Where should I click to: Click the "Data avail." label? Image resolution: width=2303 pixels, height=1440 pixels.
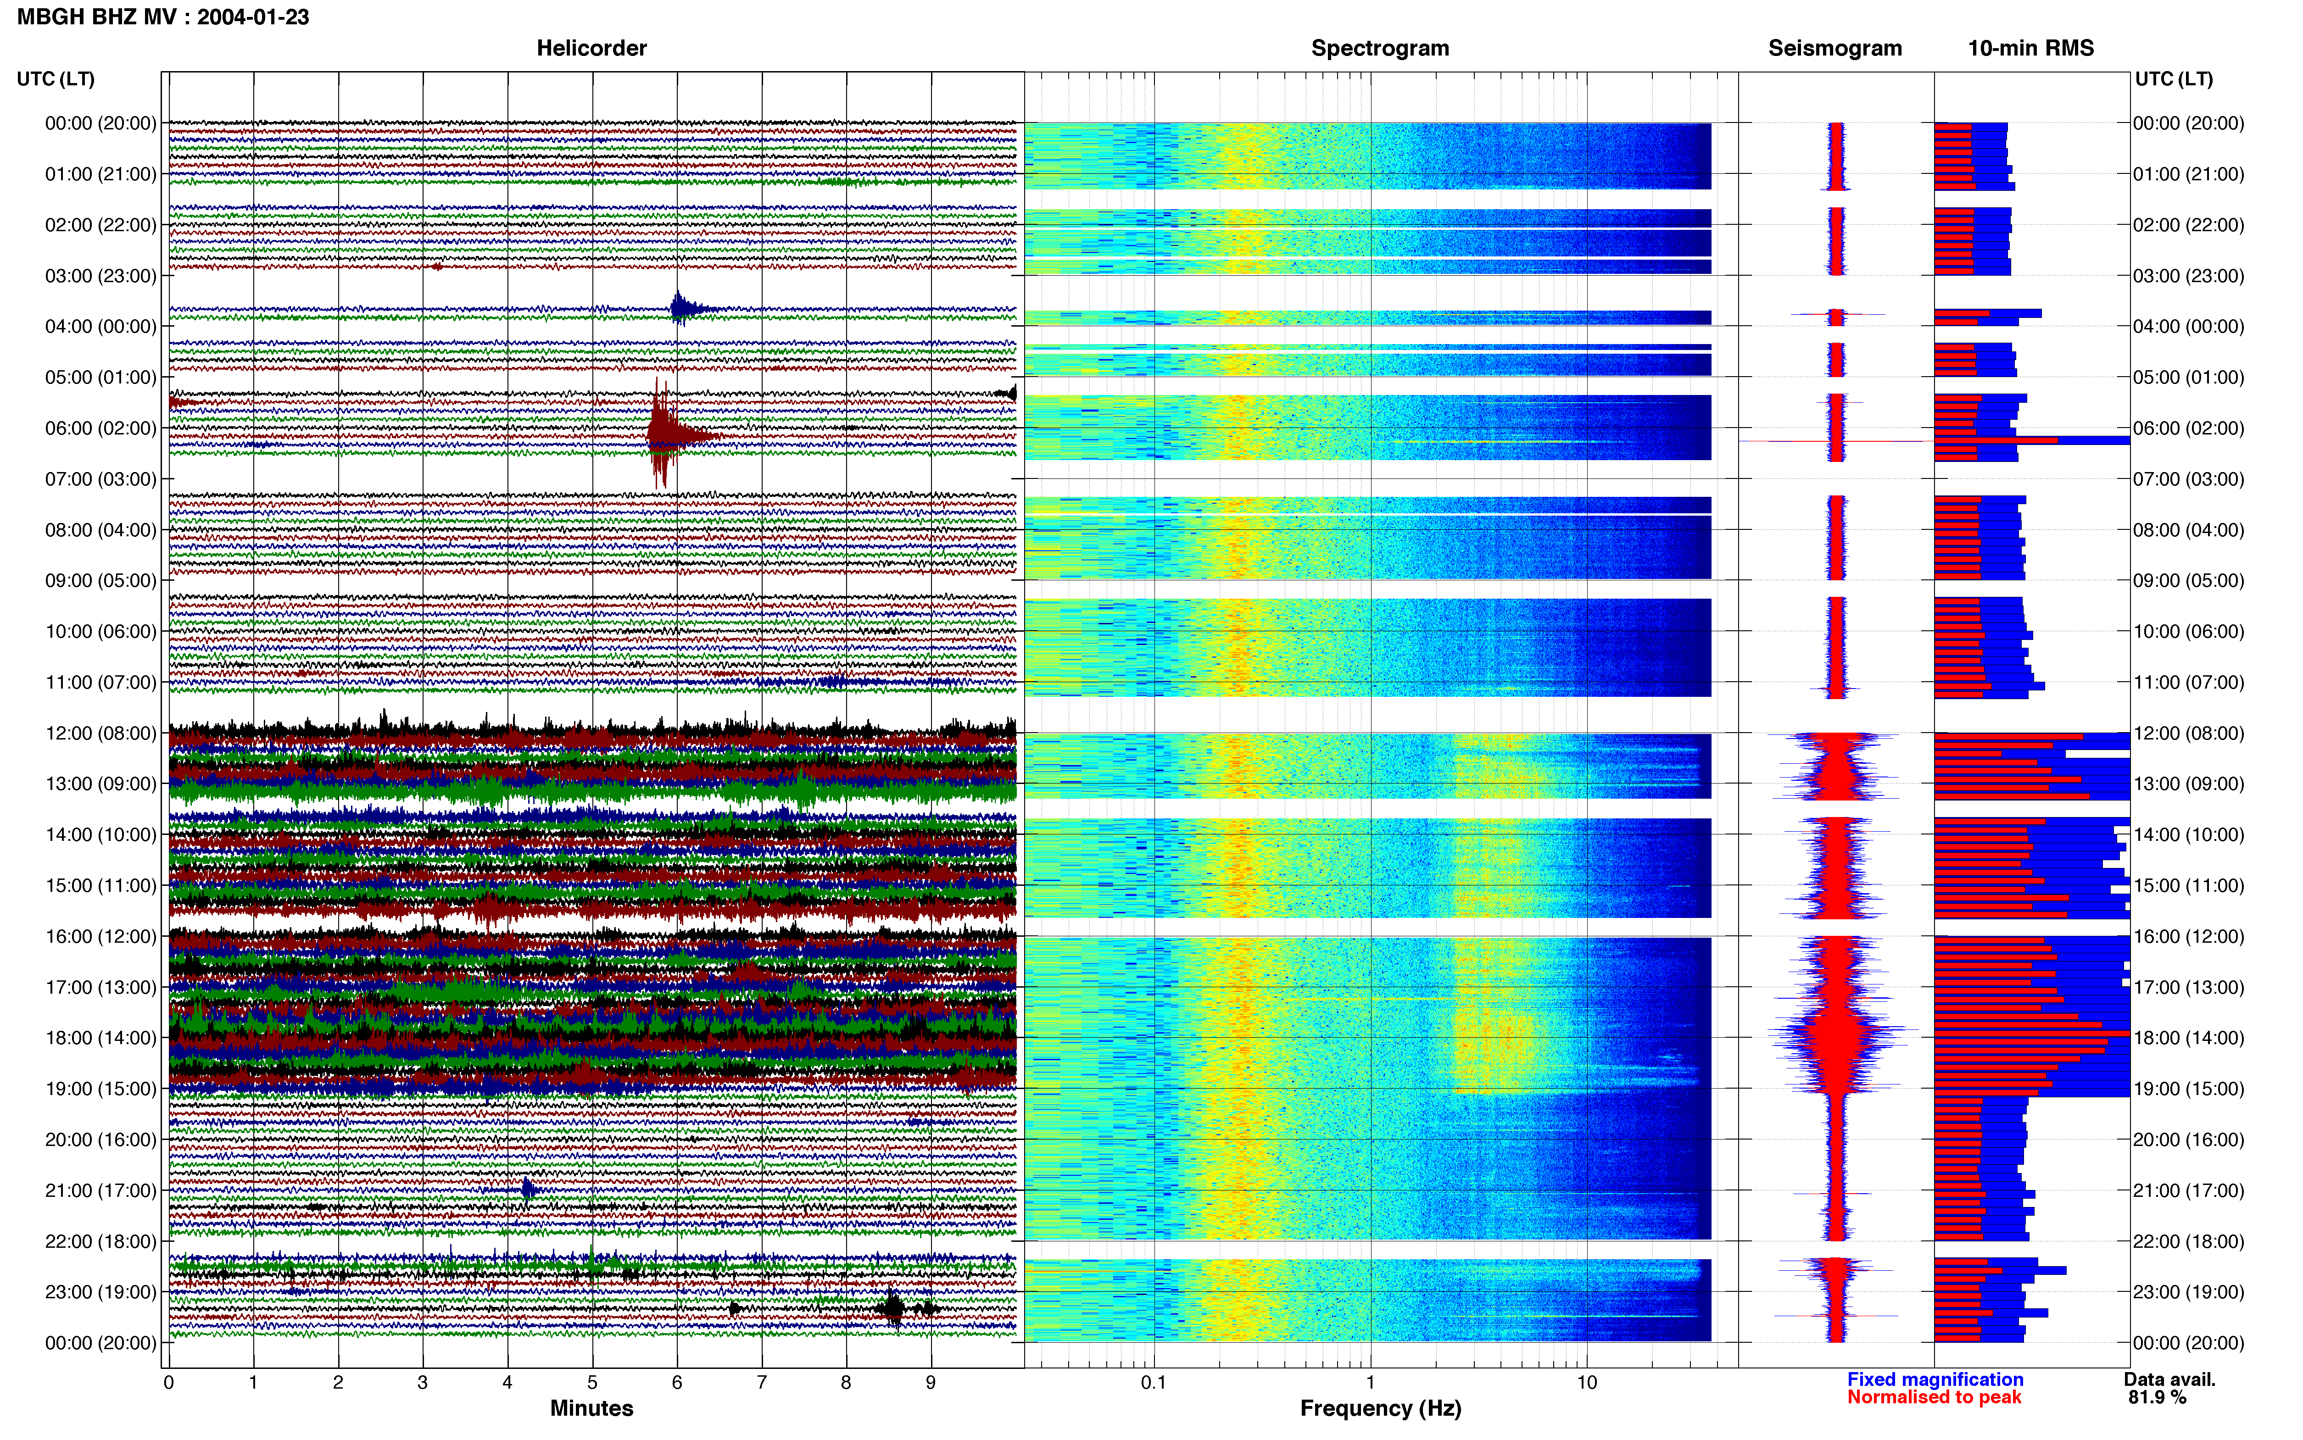2169,1380
